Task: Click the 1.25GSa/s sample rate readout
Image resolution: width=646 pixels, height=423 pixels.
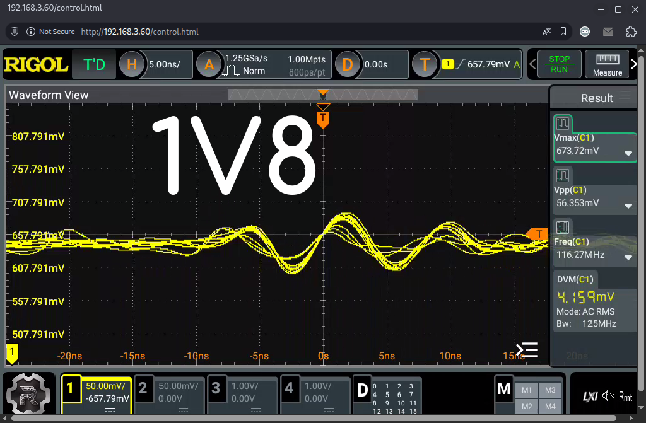Action: point(247,59)
